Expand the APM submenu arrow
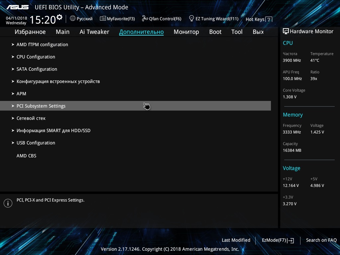This screenshot has height=255, width=340. [13, 94]
